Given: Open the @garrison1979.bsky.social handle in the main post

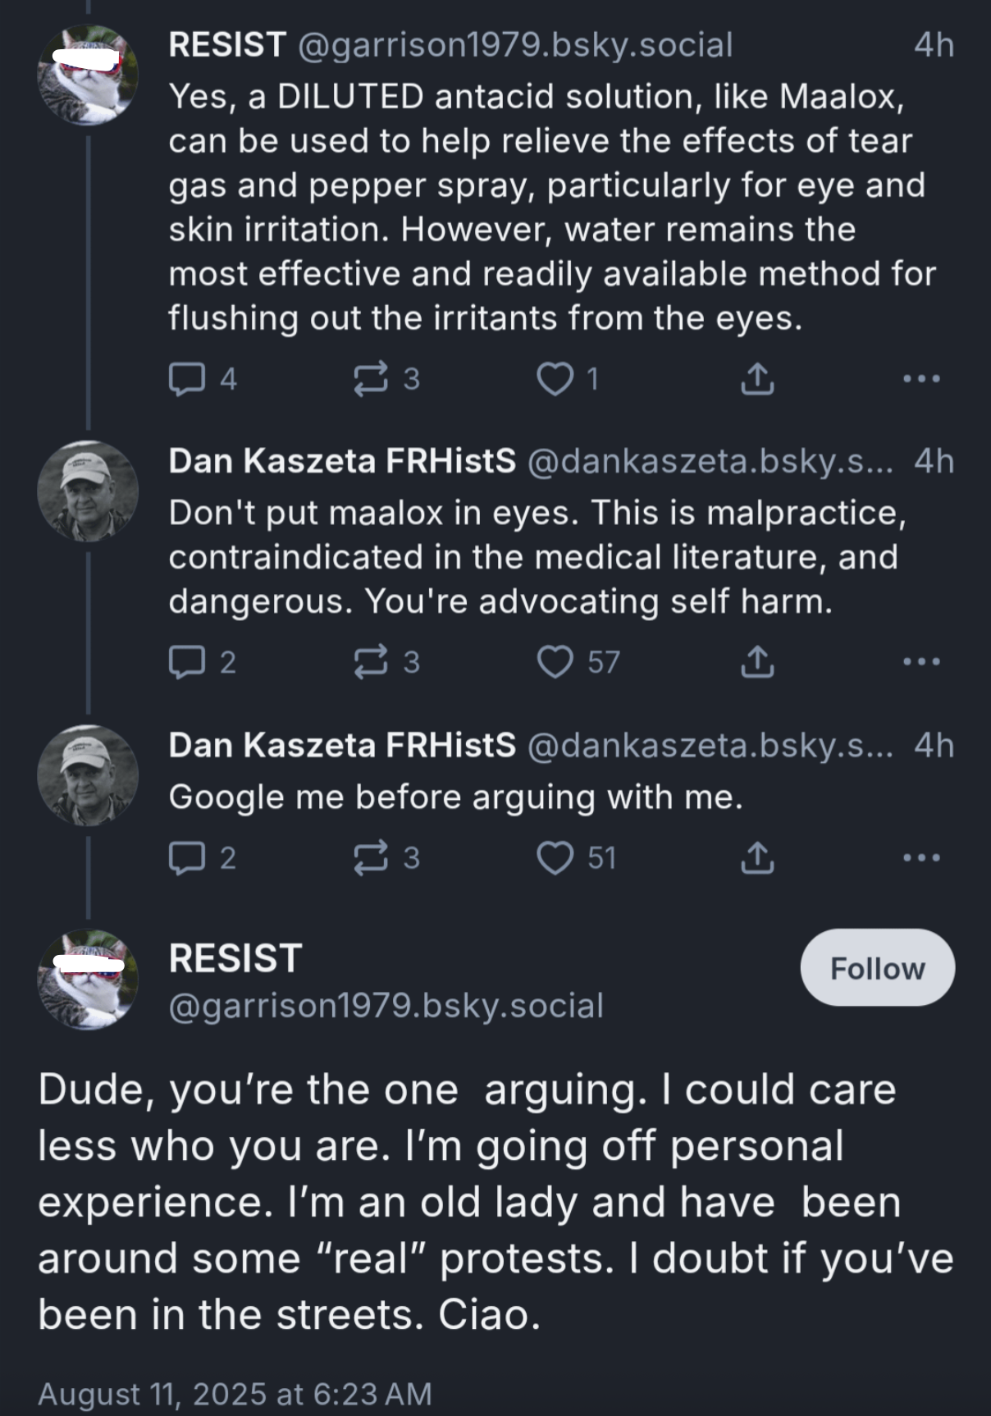Looking at the screenshot, I should click(386, 1006).
